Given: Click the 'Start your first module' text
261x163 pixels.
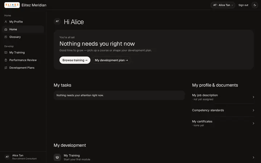Looking at the screenshot, I should pyautogui.click(x=77, y=159).
